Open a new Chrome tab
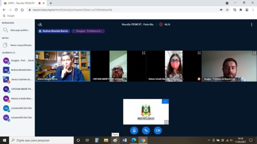This screenshot has width=257, height=144. tap(51, 3)
